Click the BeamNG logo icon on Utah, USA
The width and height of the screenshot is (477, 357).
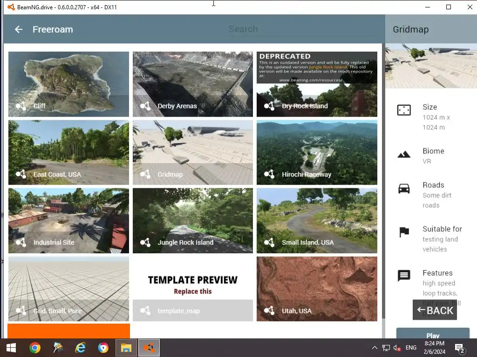(x=269, y=311)
